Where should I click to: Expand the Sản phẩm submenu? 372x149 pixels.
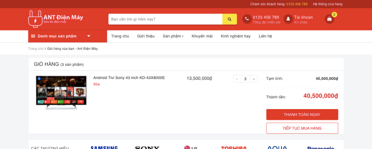173,36
